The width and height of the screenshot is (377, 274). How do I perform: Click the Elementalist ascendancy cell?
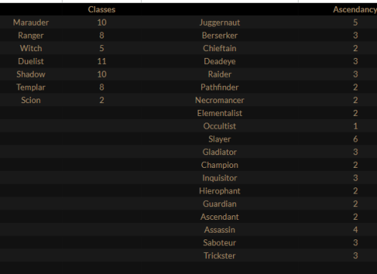click(219, 113)
